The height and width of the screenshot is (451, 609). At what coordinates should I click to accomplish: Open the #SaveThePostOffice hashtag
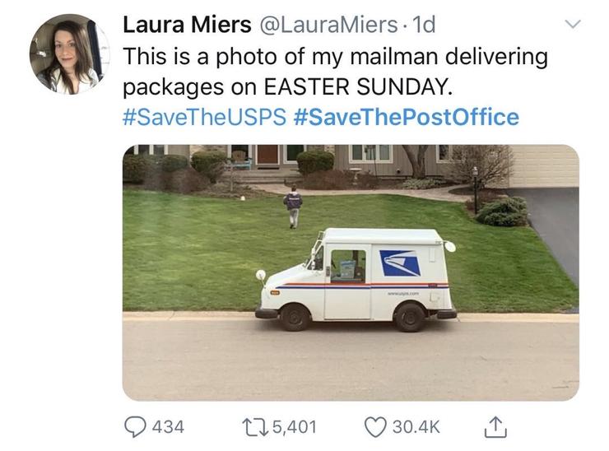click(x=406, y=117)
